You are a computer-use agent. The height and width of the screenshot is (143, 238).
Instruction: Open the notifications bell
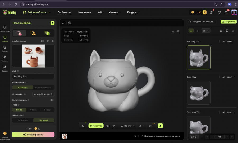pyautogui.click(x=226, y=12)
